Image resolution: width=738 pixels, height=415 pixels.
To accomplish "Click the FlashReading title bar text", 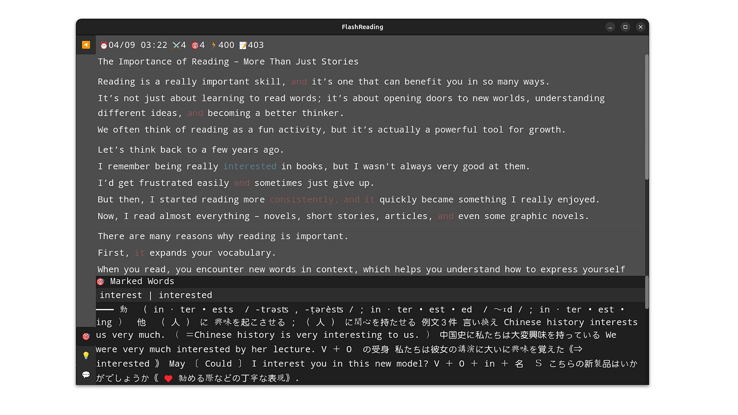I will (x=362, y=27).
